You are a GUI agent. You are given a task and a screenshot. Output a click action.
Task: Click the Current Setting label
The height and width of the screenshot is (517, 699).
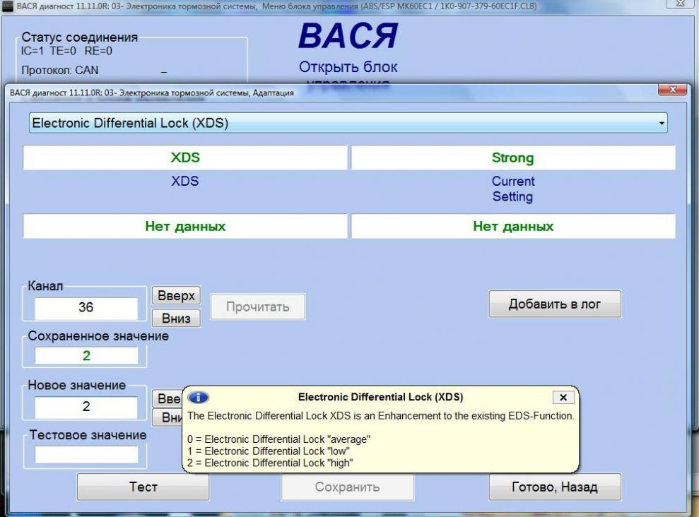(512, 189)
